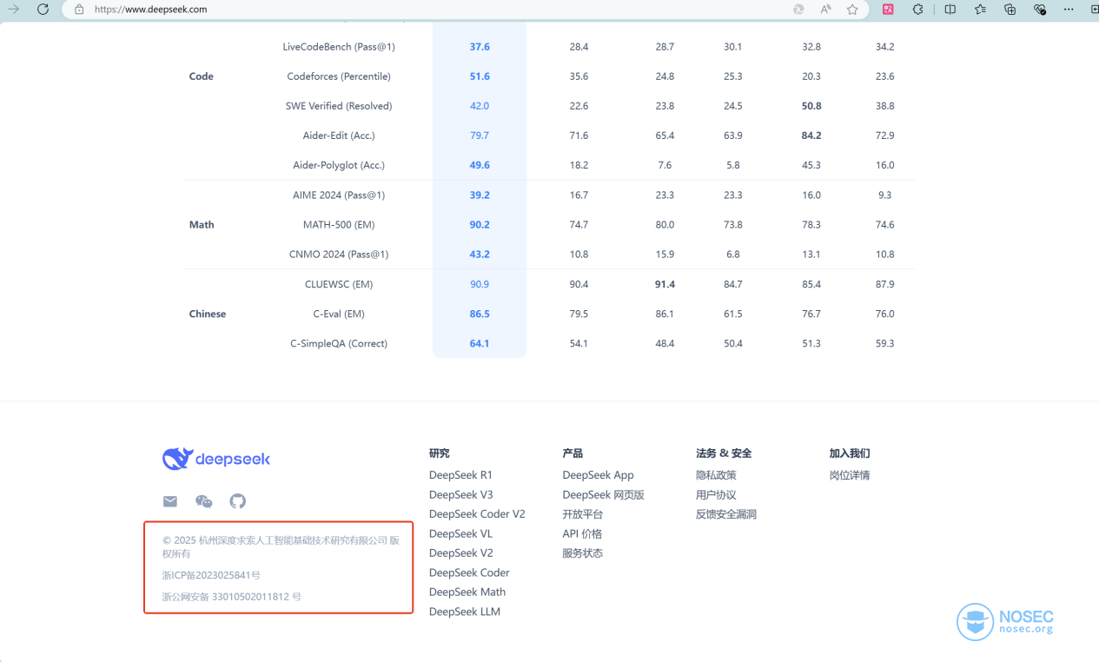Screen dimensions: 1099x662
Task: Click the forward navigation arrow
Action: pos(13,10)
